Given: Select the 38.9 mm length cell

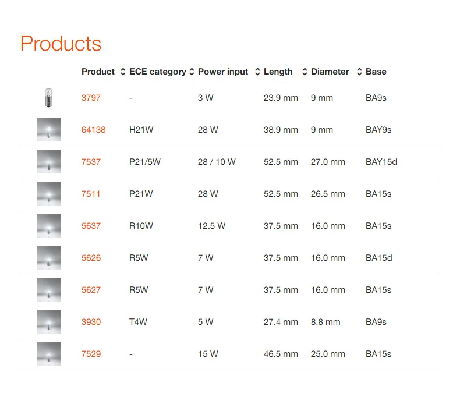Looking at the screenshot, I should tap(281, 130).
